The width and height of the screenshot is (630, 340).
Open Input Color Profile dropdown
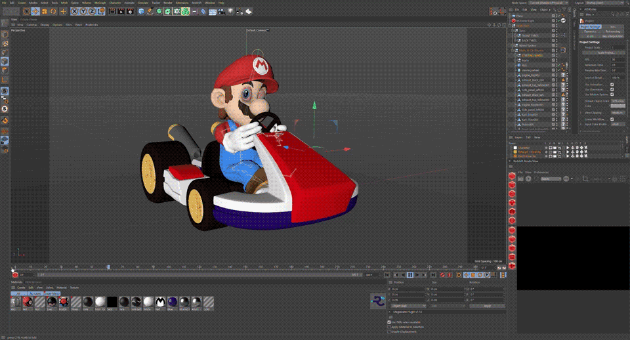(618, 124)
